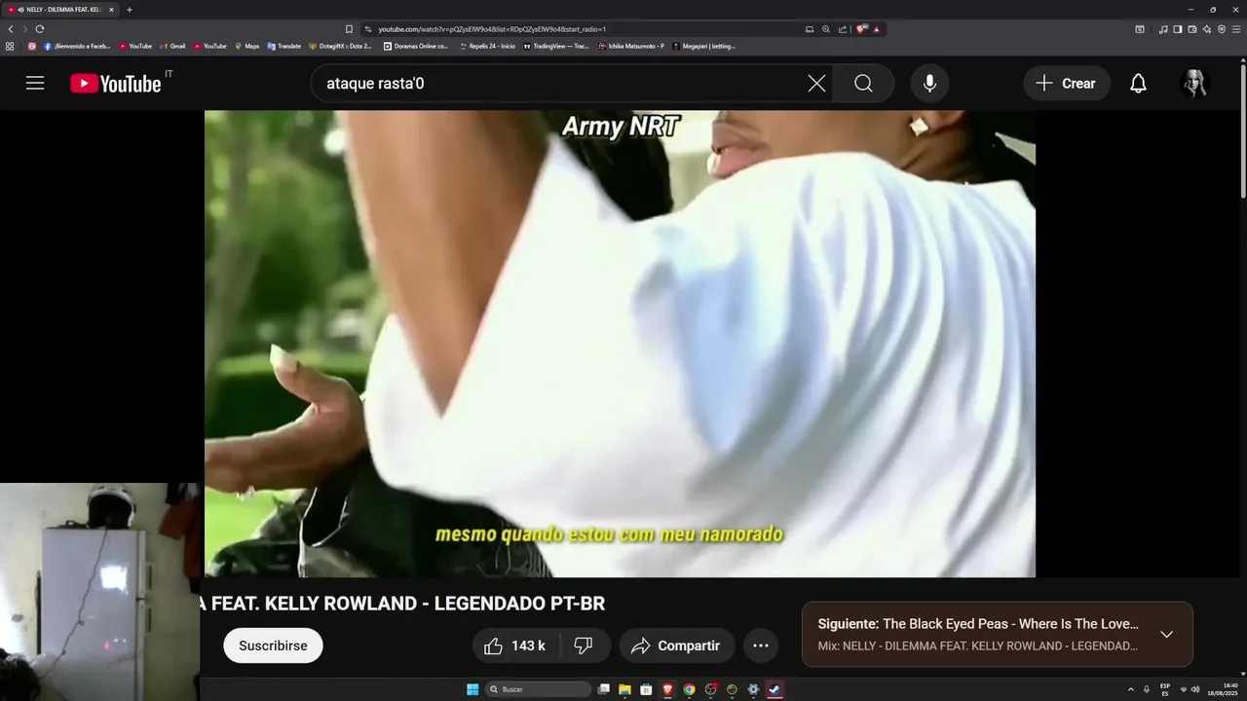Viewport: 1247px width, 701px height.
Task: Open the Brave VPN shield icon
Action: tap(1222, 29)
